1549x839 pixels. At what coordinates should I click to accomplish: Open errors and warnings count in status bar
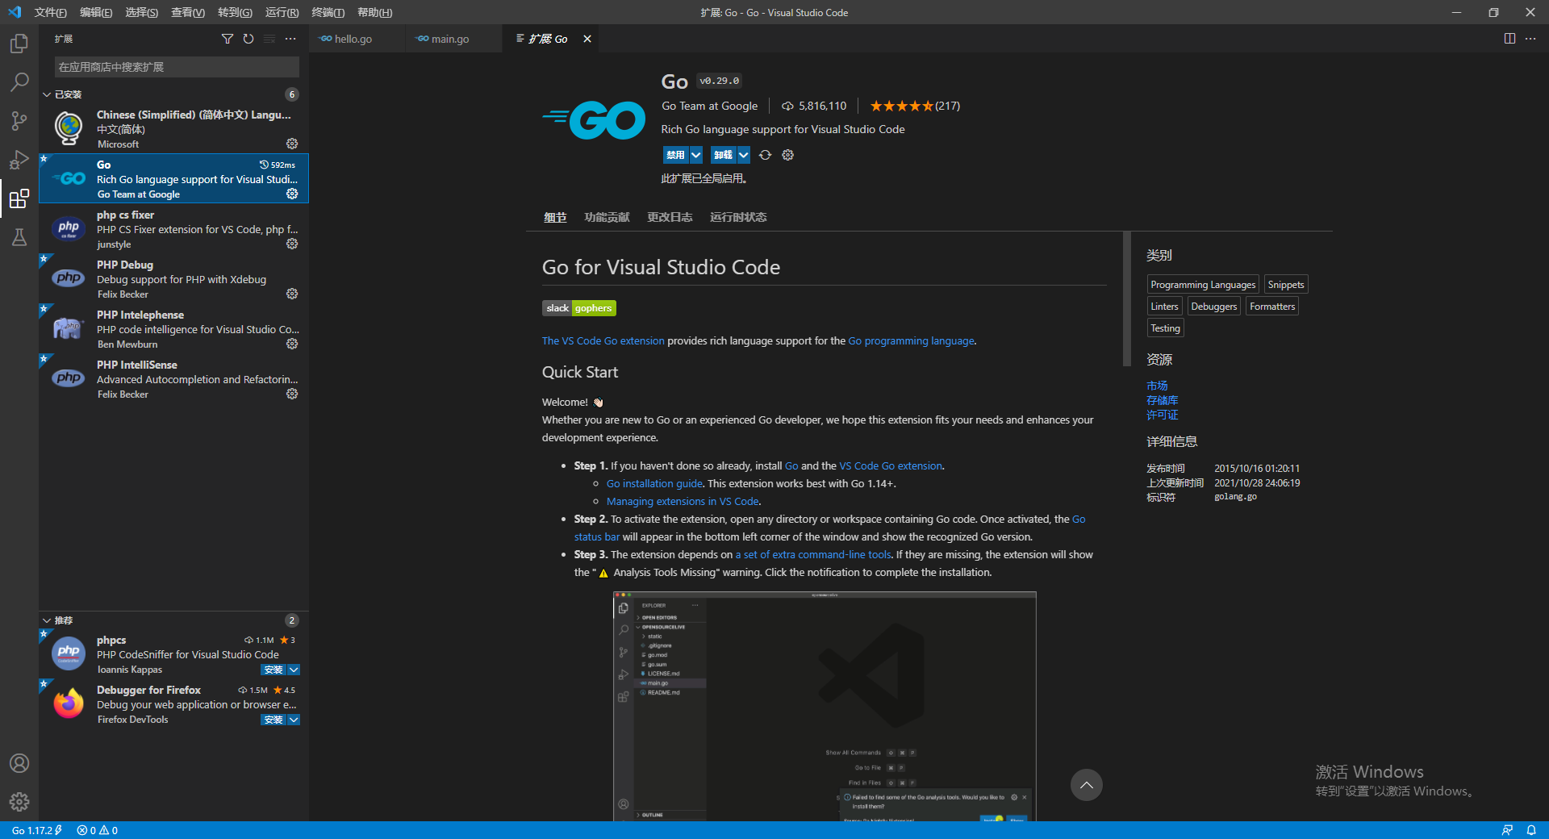pos(97,830)
